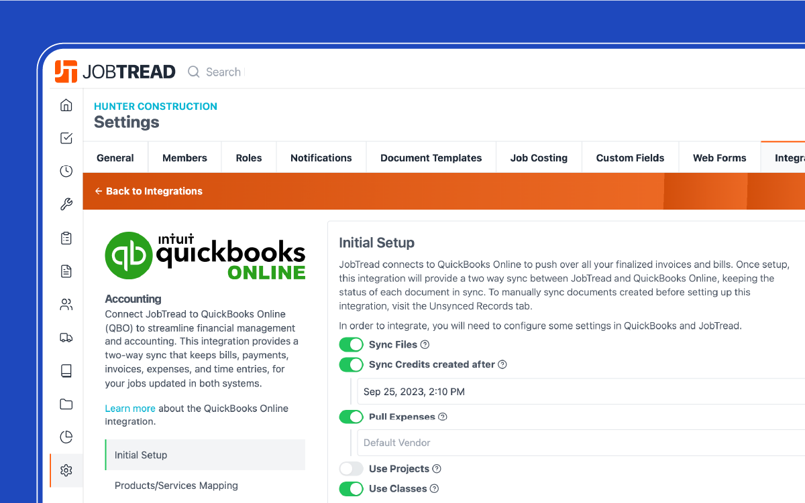
Task: Open the folder files icon in the sidebar
Action: click(66, 404)
